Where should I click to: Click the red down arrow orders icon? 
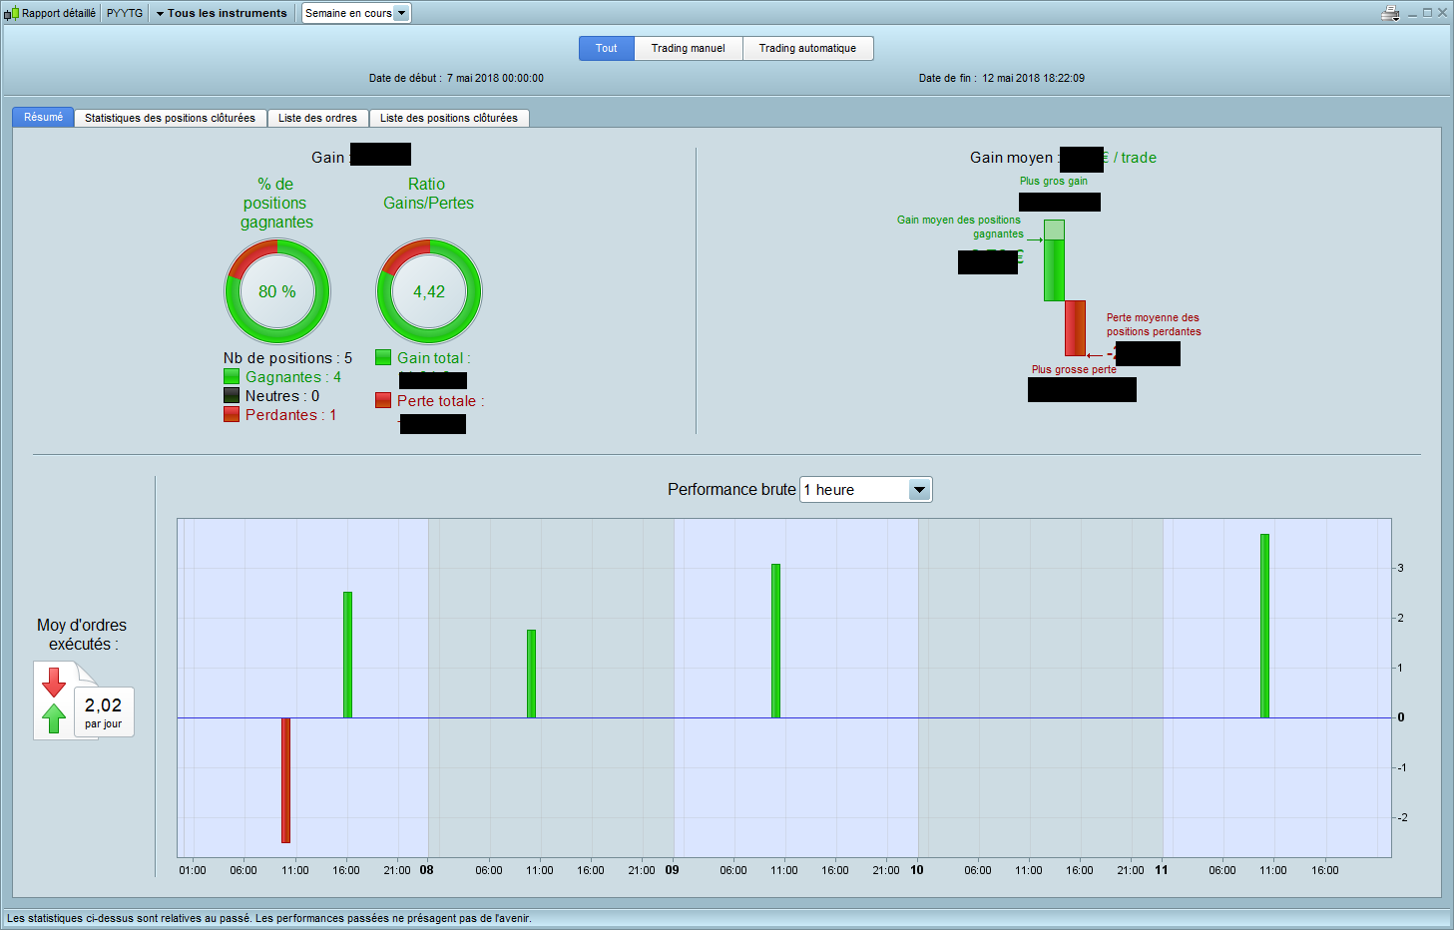(x=54, y=683)
